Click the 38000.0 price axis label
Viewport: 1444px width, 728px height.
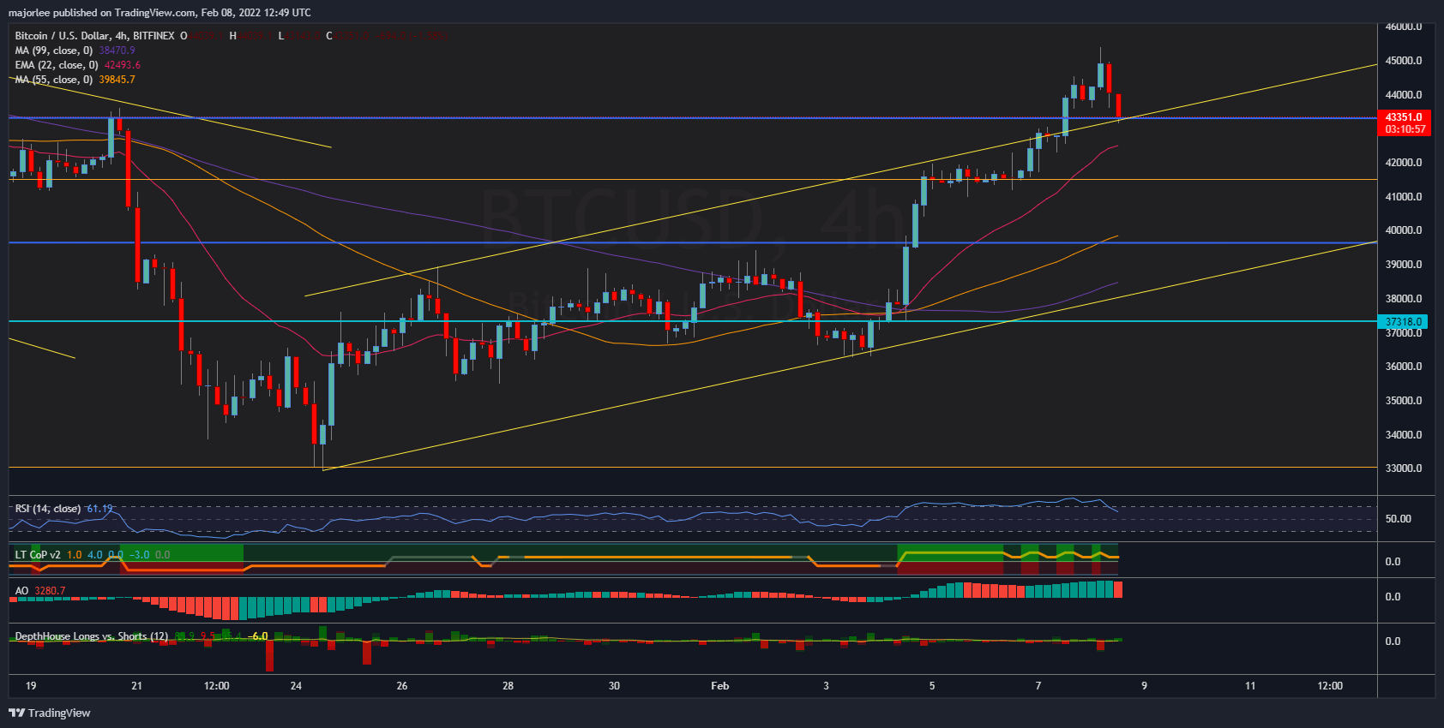coord(1404,299)
